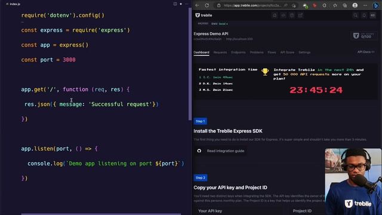Image resolution: width=382 pixels, height=215 pixels.
Task: Open the ENV local dropdown
Action: 220,24
